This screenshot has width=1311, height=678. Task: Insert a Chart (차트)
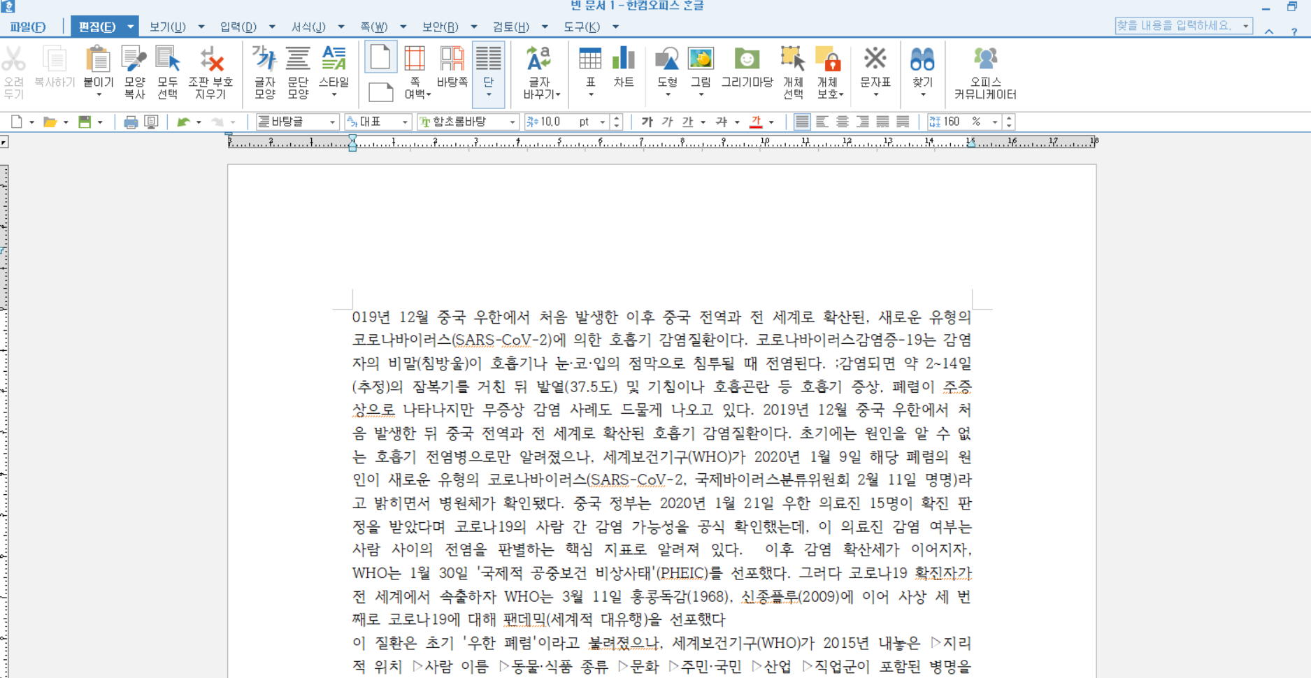point(624,67)
